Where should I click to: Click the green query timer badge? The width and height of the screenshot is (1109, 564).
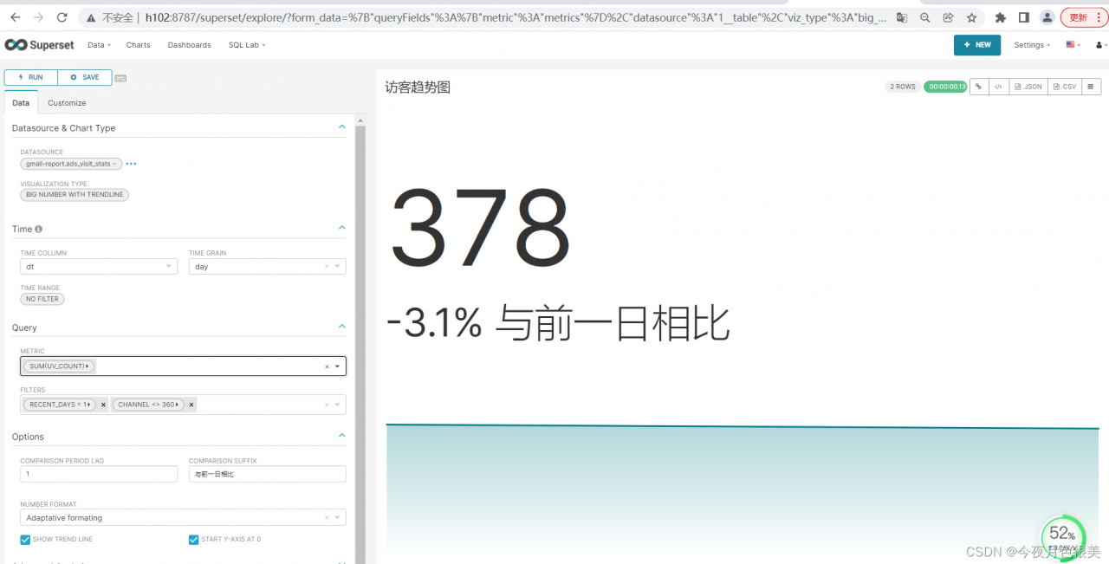(945, 87)
